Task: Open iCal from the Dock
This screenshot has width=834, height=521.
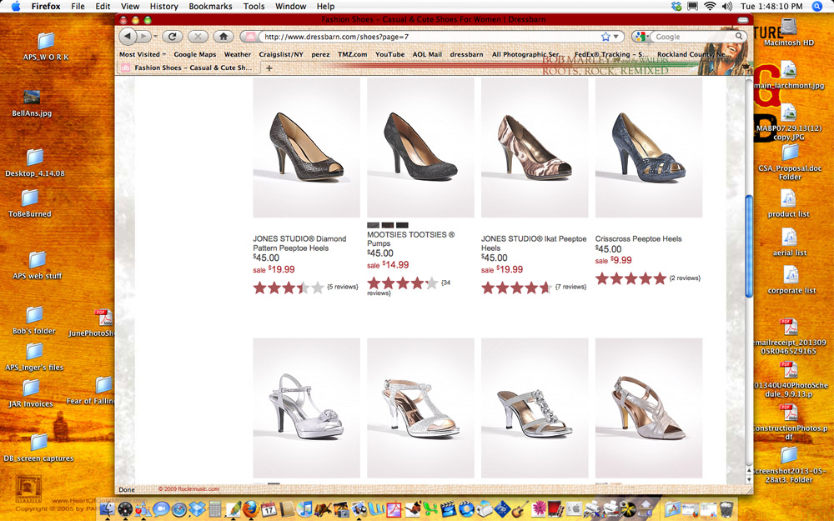Action: pyautogui.click(x=269, y=509)
